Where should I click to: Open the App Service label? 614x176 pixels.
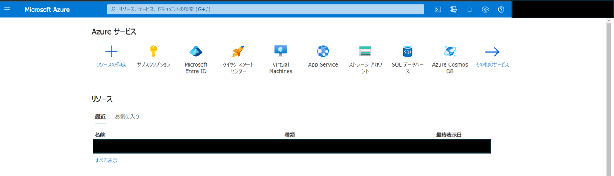pyautogui.click(x=323, y=64)
